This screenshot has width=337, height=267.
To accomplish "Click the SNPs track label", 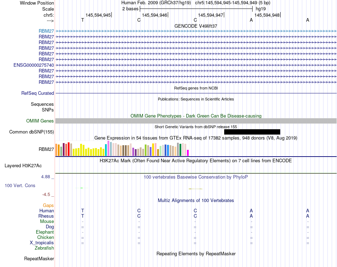I will 48,110.
